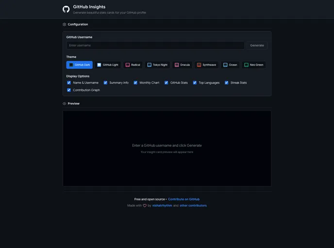Click the Configuration section heading

pyautogui.click(x=78, y=24)
